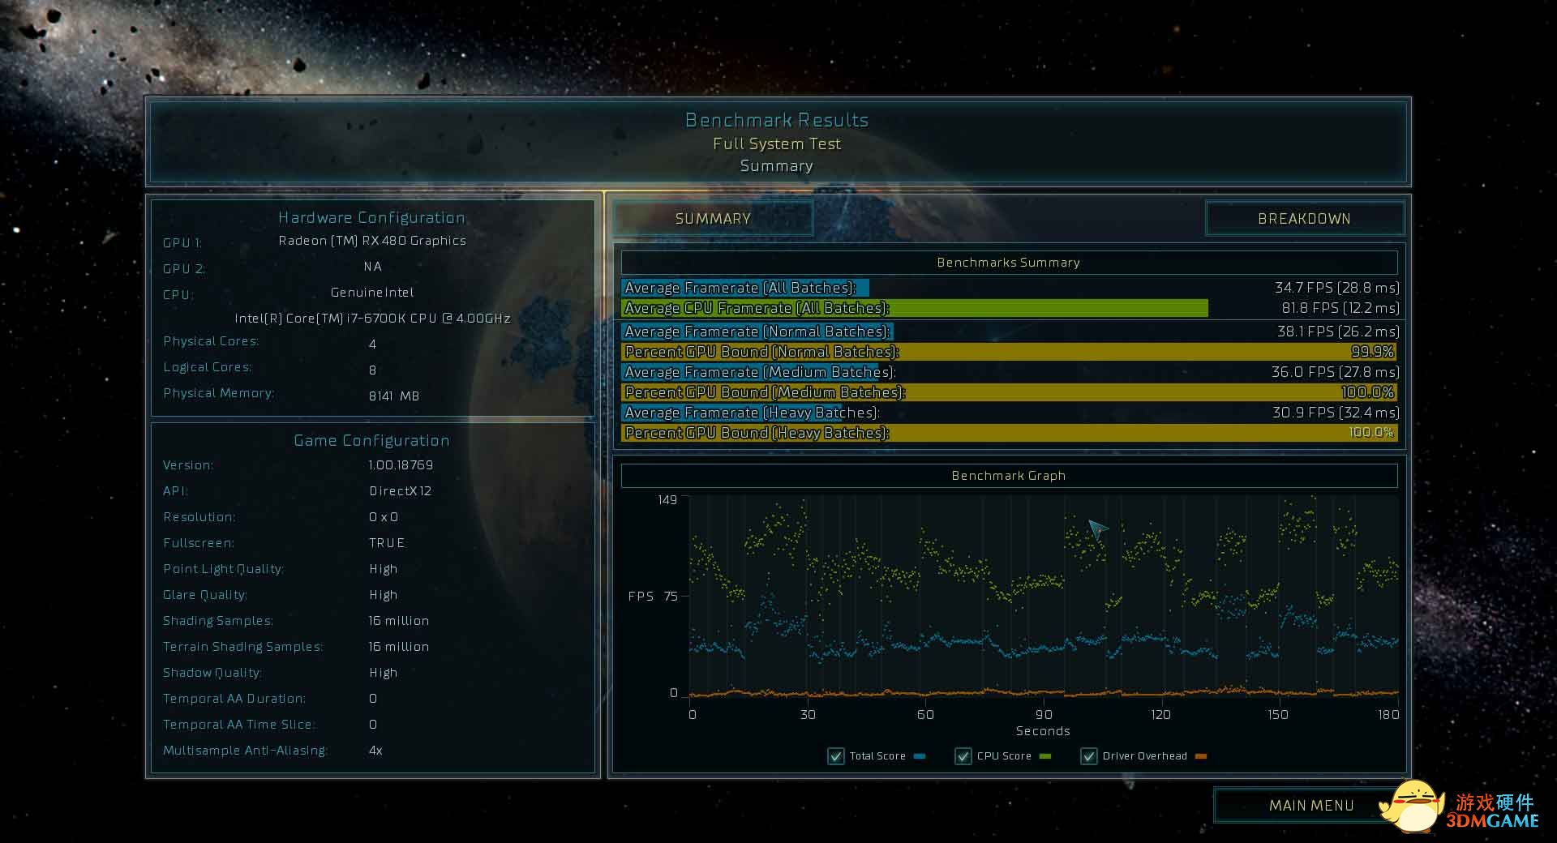Click the green CPU Score legend swatch

(1045, 756)
